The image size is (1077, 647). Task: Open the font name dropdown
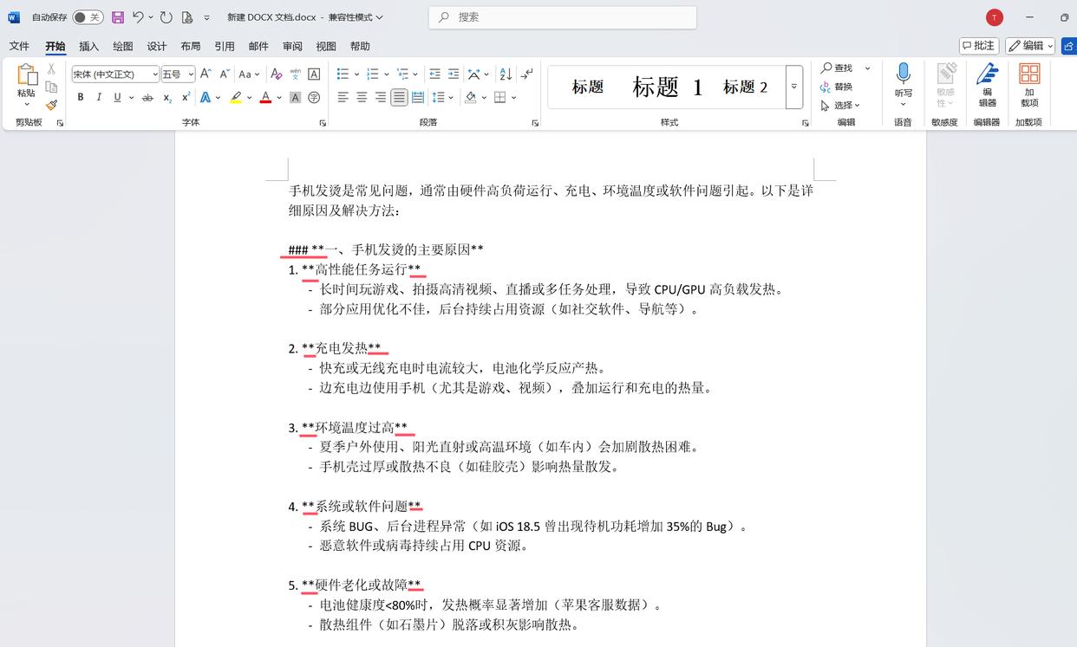point(155,74)
